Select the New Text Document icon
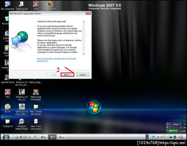 pos(36,124)
